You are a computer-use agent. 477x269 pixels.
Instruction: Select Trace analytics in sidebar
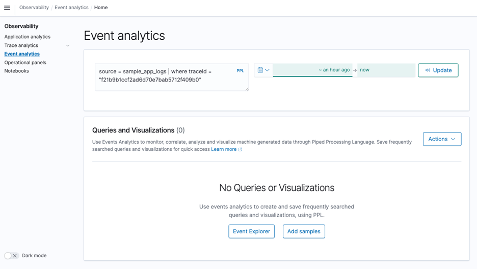tap(21, 45)
